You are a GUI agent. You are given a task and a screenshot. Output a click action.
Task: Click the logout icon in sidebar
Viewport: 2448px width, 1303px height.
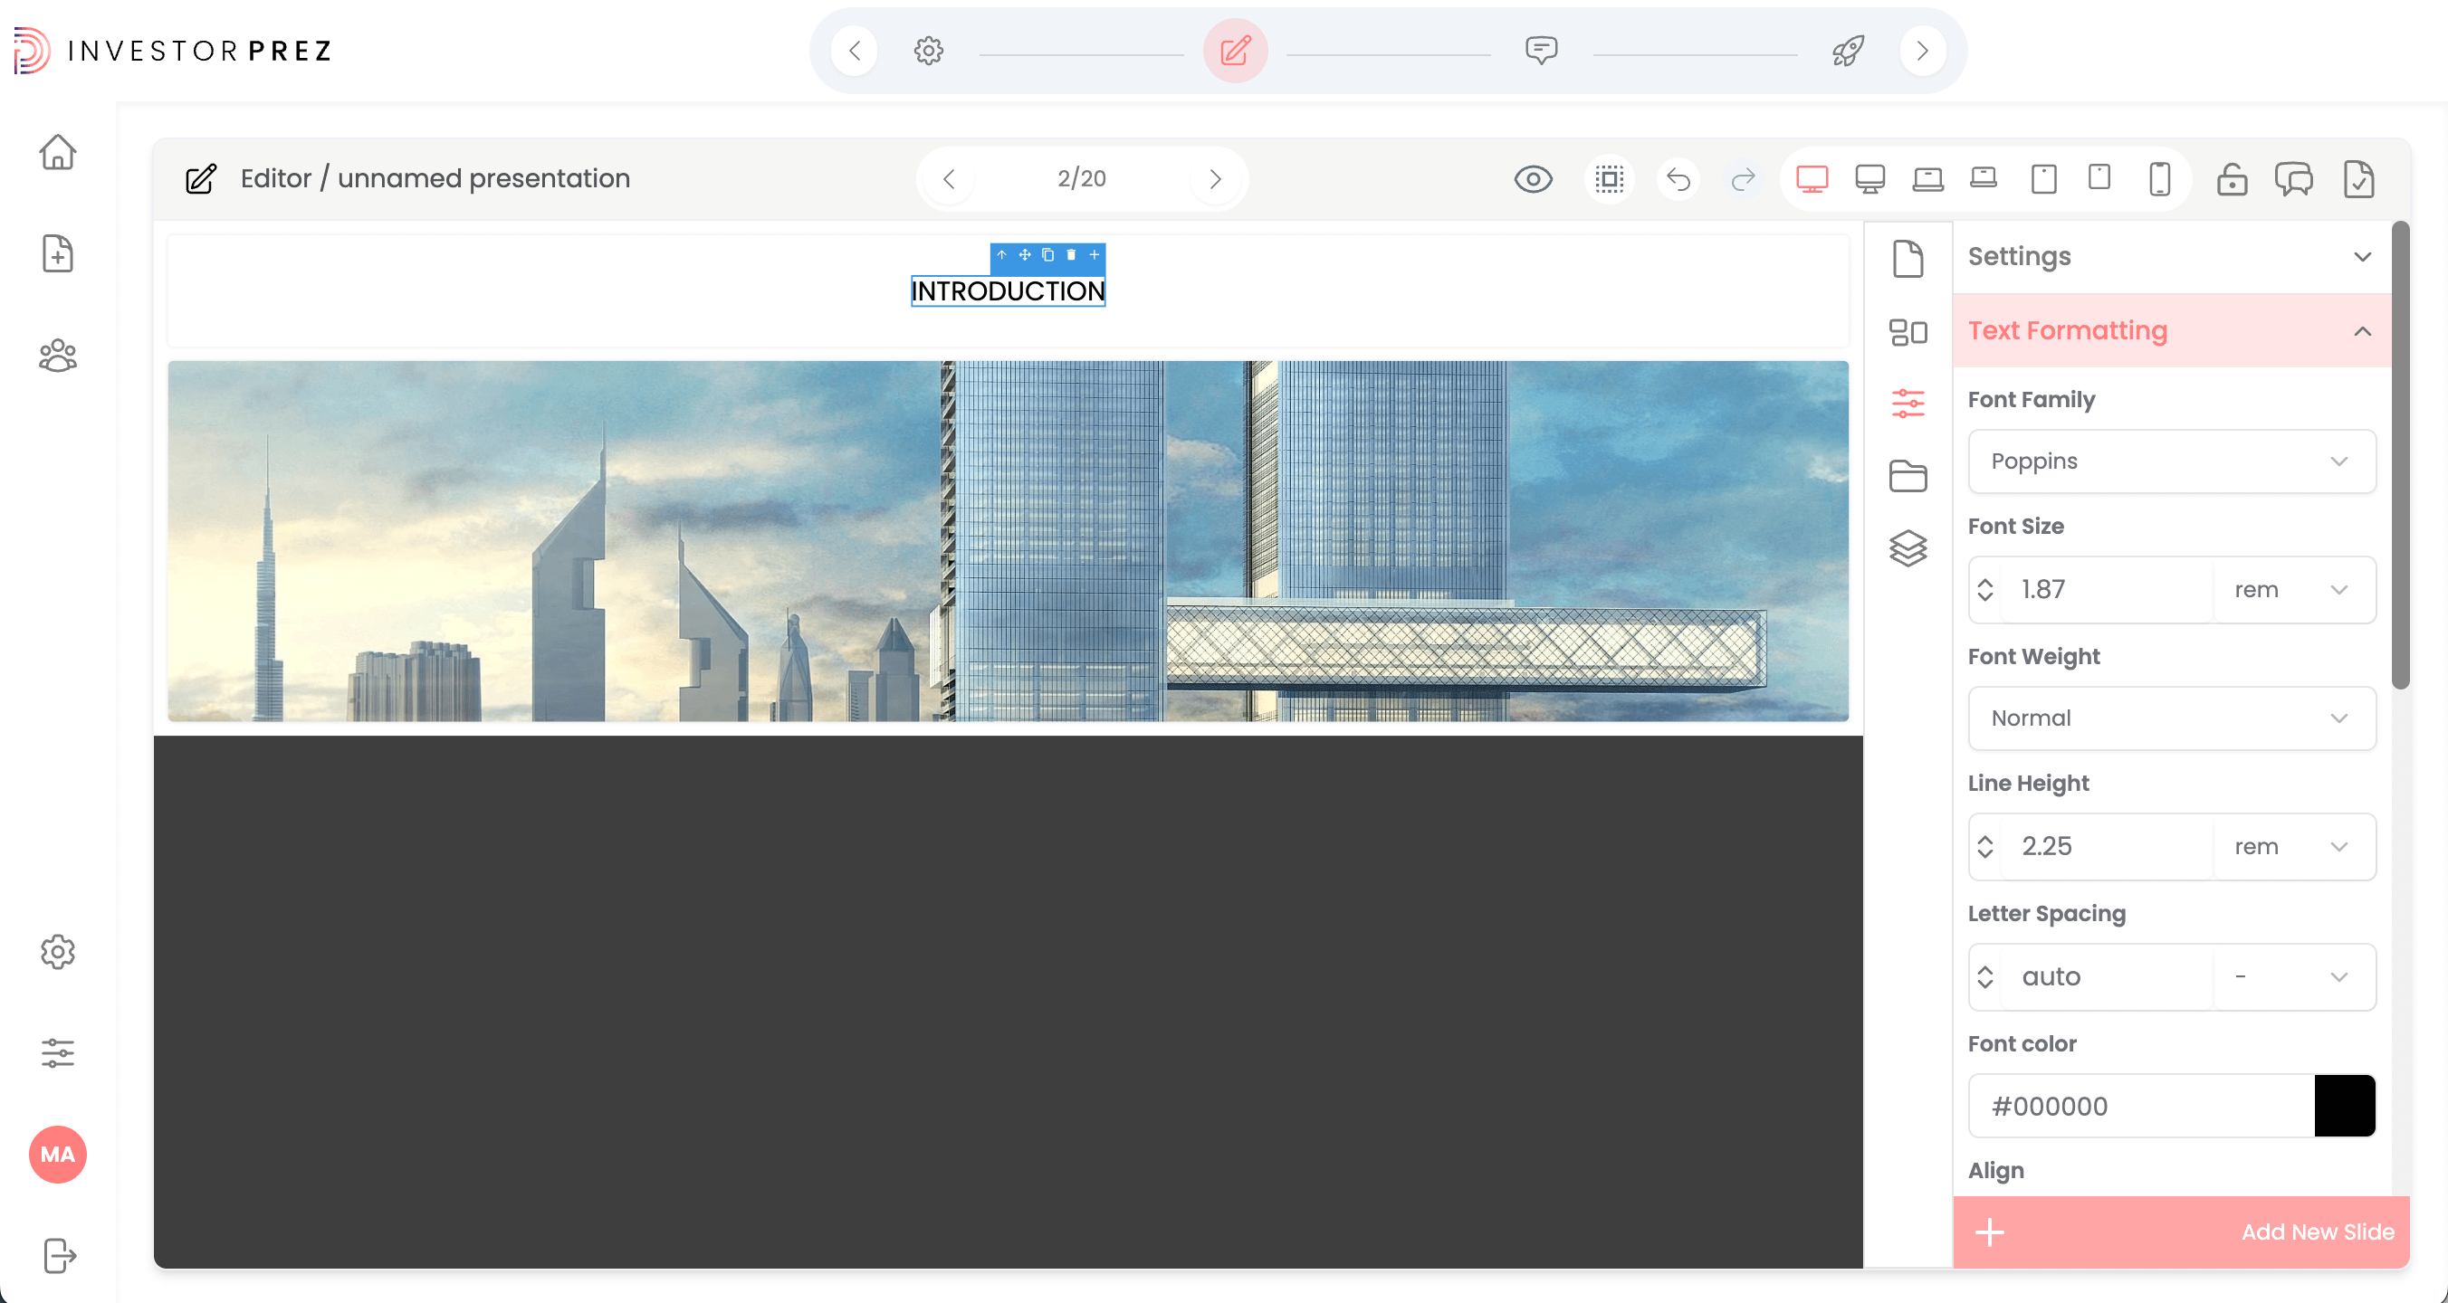click(58, 1256)
